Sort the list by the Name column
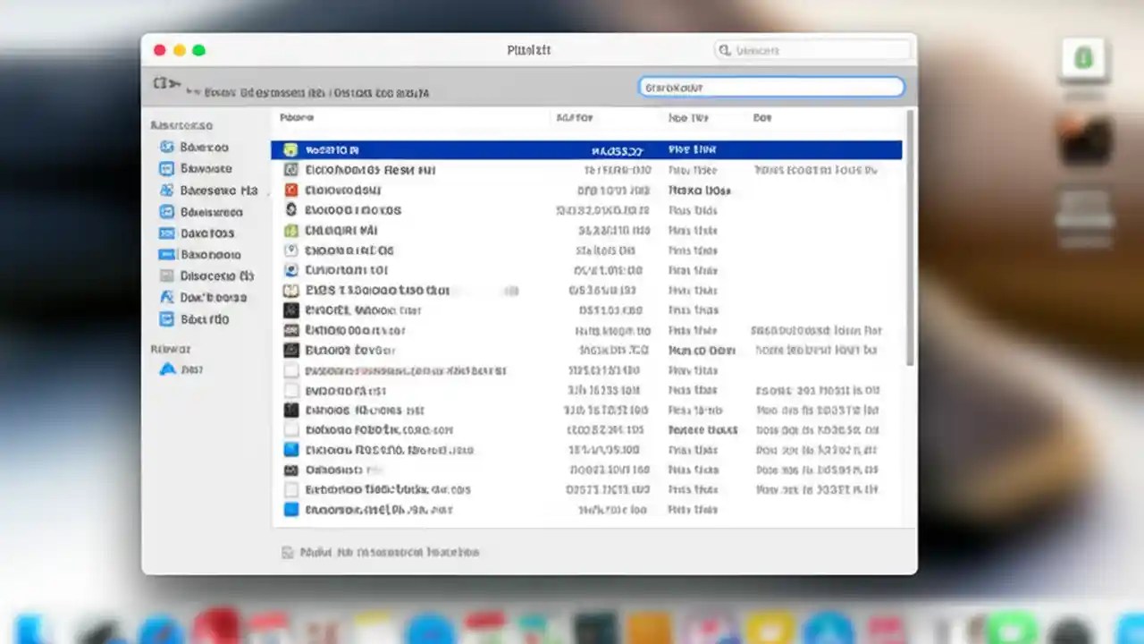 297,117
